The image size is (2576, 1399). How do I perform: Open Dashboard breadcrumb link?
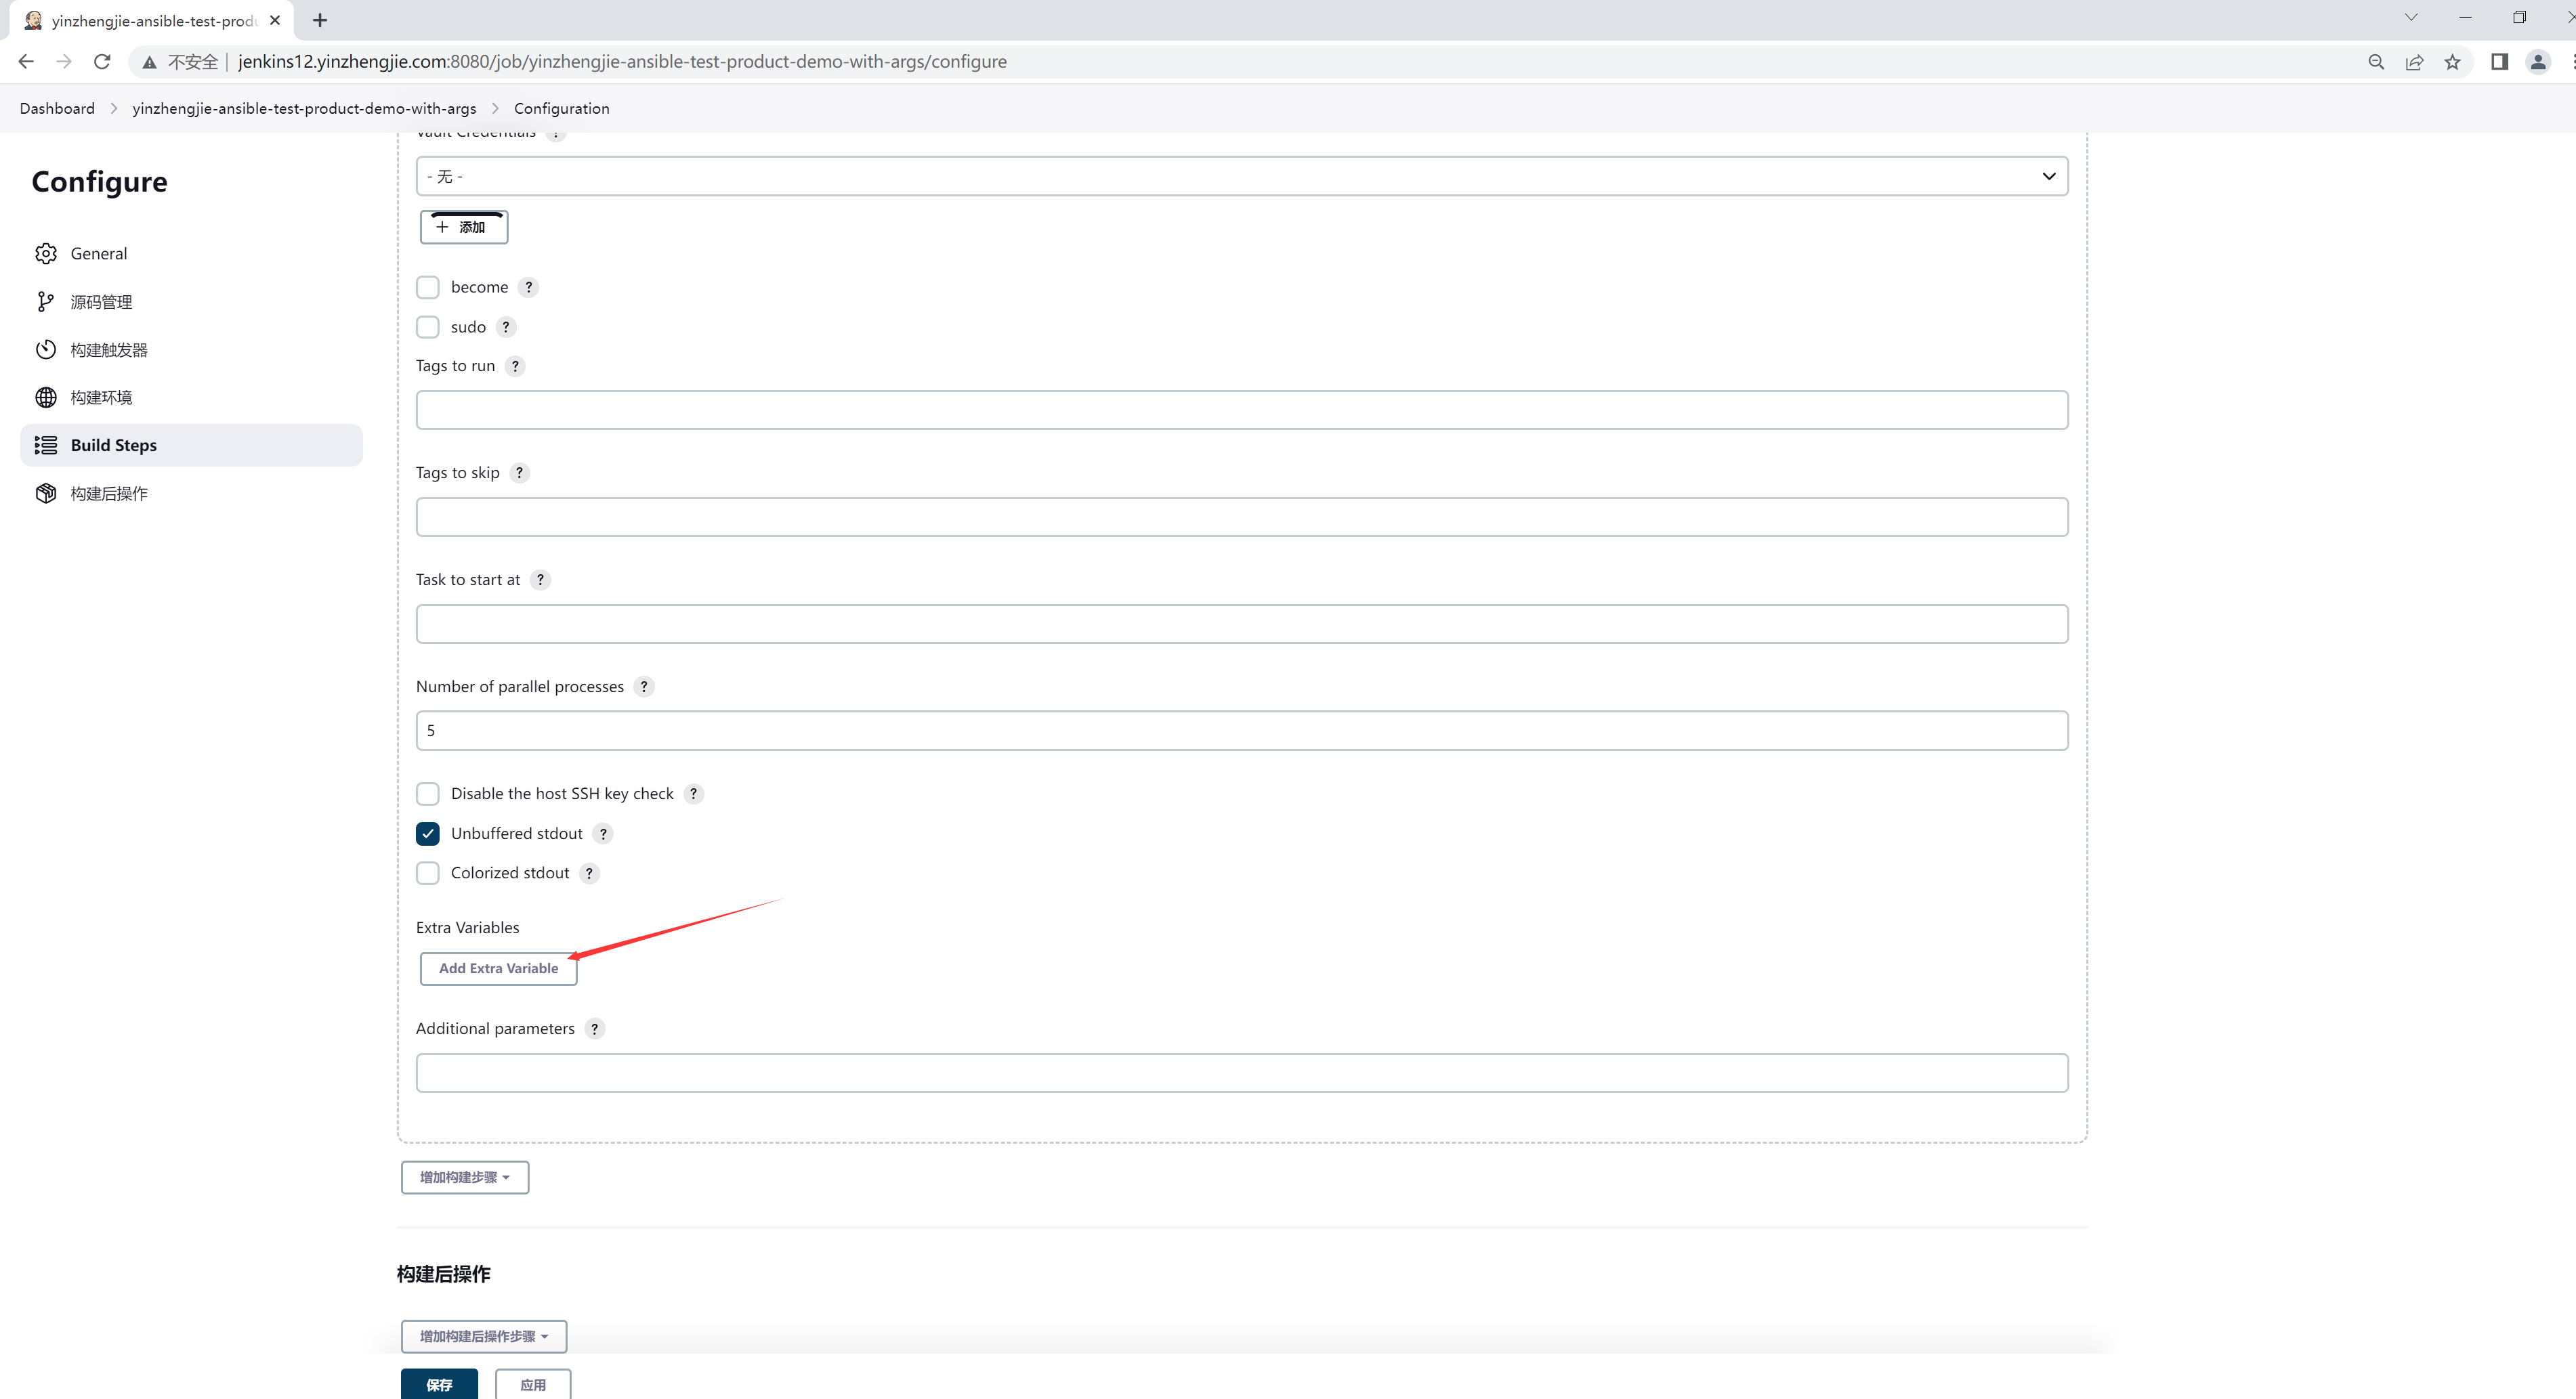(x=57, y=109)
